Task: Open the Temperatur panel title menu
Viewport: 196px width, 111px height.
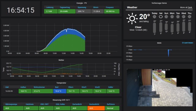Action: 61,83
